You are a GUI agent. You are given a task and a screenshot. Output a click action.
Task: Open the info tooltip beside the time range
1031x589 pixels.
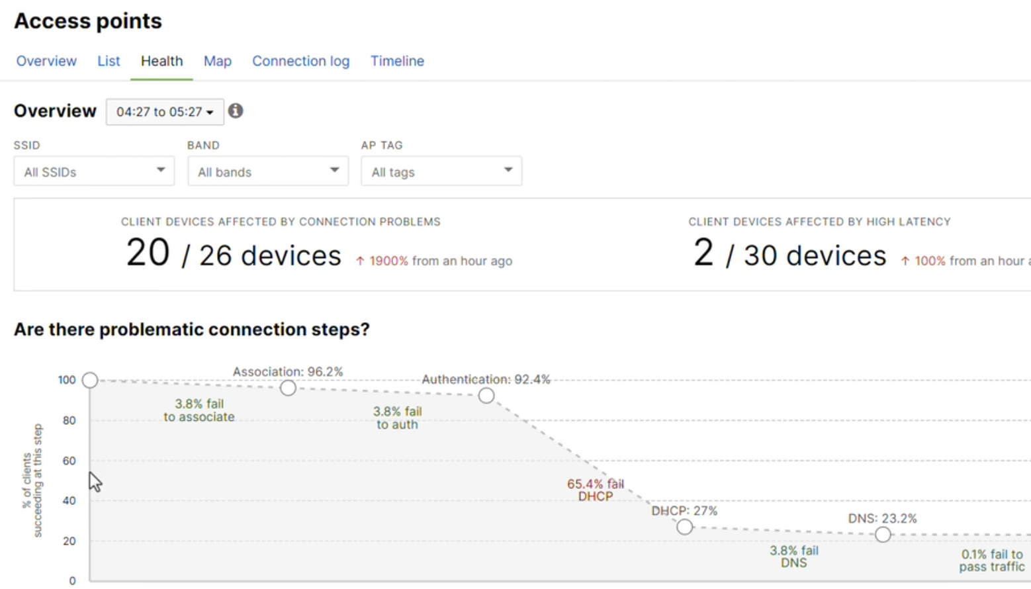pos(236,111)
